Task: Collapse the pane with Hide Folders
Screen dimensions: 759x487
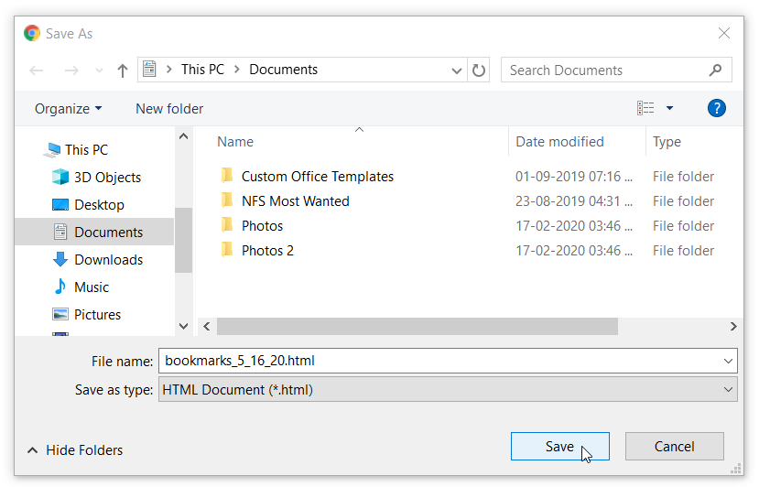Action: (75, 450)
